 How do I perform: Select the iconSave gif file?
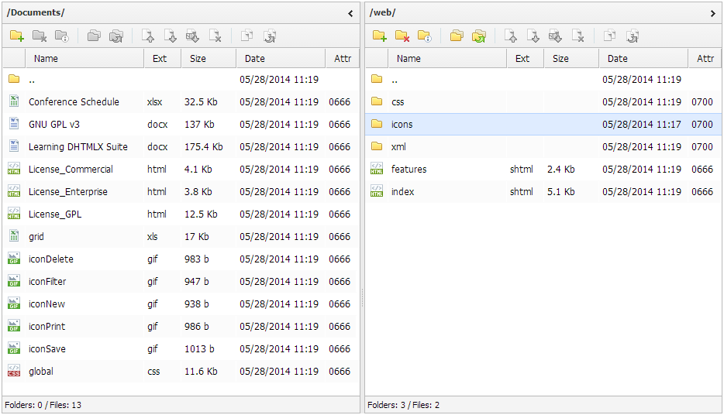pos(181,348)
